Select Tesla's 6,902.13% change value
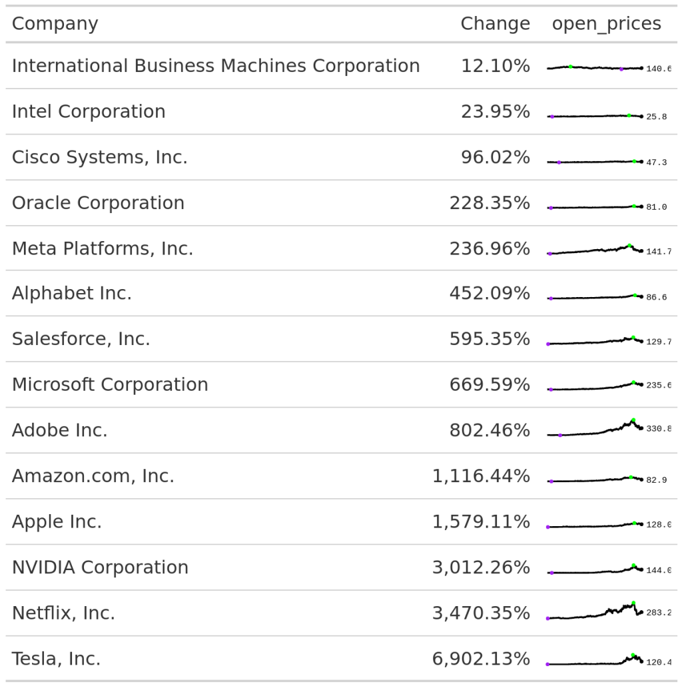This screenshot has height=686, width=682. (x=481, y=659)
